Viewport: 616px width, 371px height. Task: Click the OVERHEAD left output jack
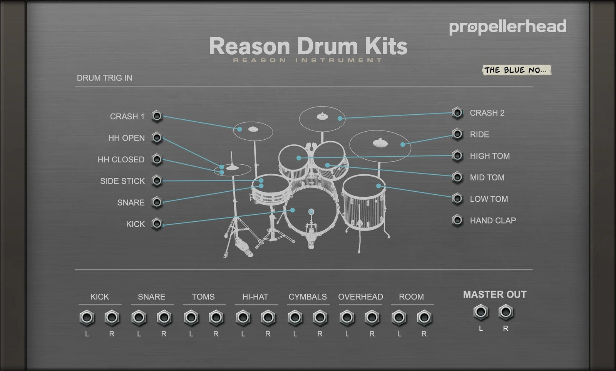pyautogui.click(x=347, y=318)
